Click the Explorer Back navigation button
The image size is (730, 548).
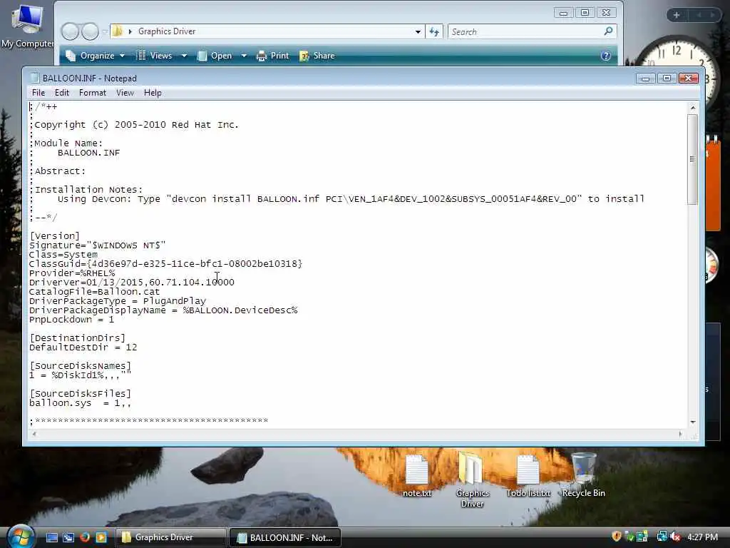(70, 31)
